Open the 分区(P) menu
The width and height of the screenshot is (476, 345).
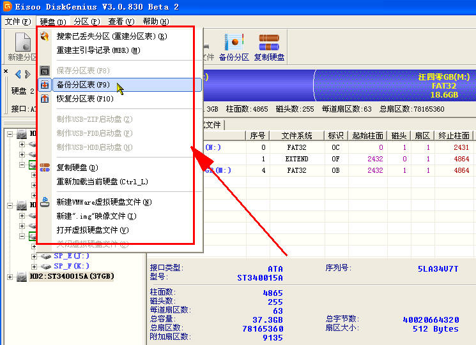(x=87, y=22)
